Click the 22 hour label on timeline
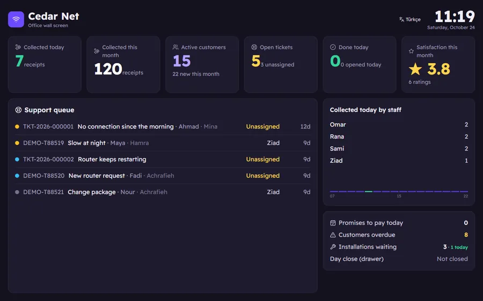The width and height of the screenshot is (483, 301). click(x=466, y=196)
